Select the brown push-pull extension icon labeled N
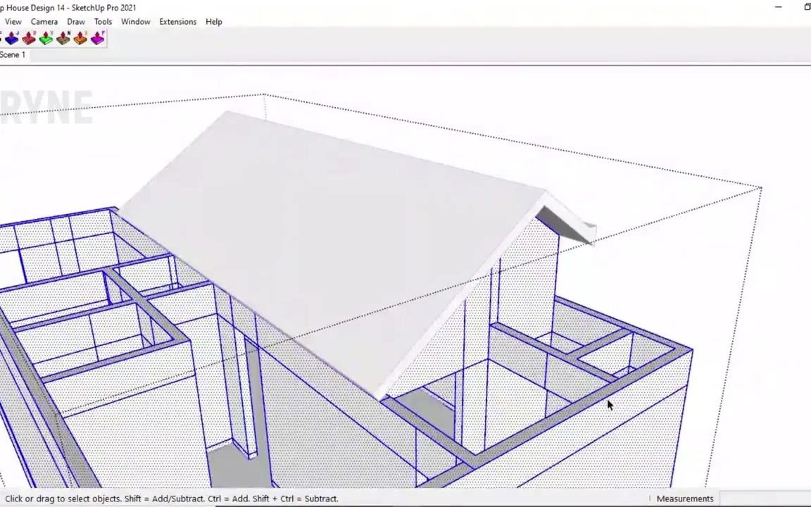This screenshot has height=507, width=811. (x=63, y=39)
